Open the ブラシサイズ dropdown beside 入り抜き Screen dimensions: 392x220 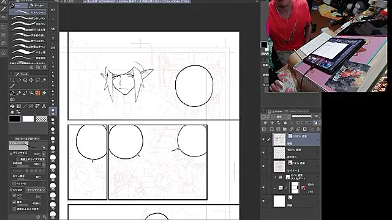pos(36,190)
